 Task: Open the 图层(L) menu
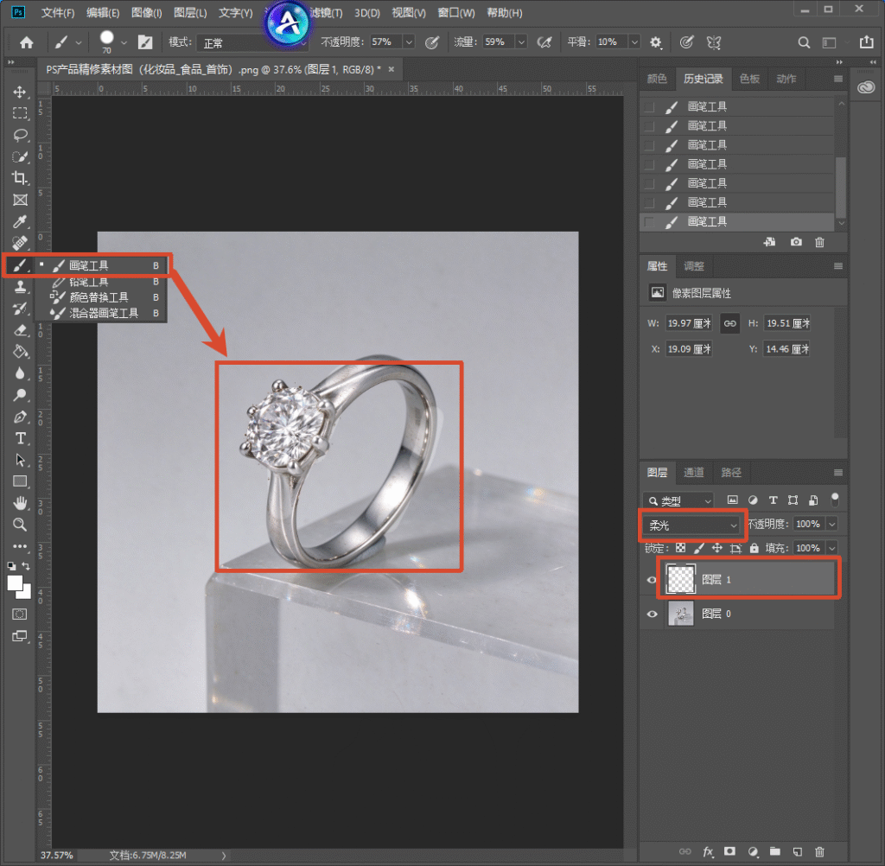(x=190, y=12)
